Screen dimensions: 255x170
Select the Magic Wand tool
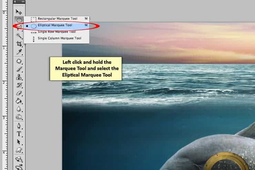click(19, 36)
